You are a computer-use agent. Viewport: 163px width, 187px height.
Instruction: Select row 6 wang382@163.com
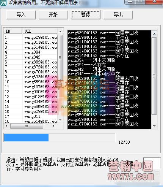[30, 62]
